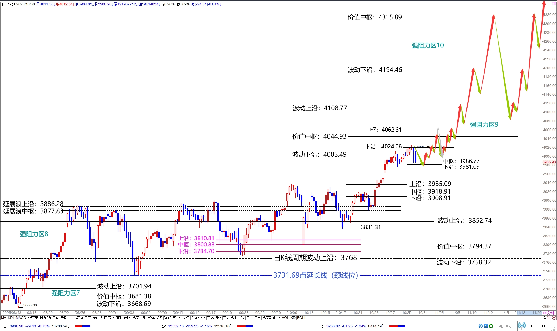Viewport: 557px width, 331px height.
Task: Switch to the BOLL indicator tab
Action: [301, 318]
